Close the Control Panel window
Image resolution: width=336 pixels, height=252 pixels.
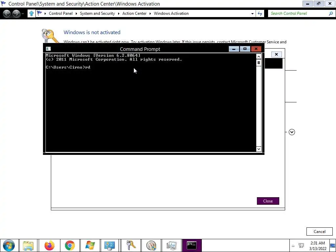pos(330,4)
